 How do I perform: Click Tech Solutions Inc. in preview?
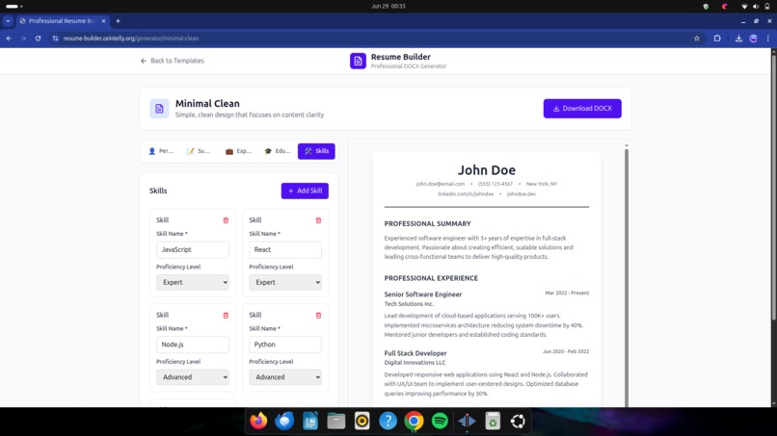coord(409,304)
